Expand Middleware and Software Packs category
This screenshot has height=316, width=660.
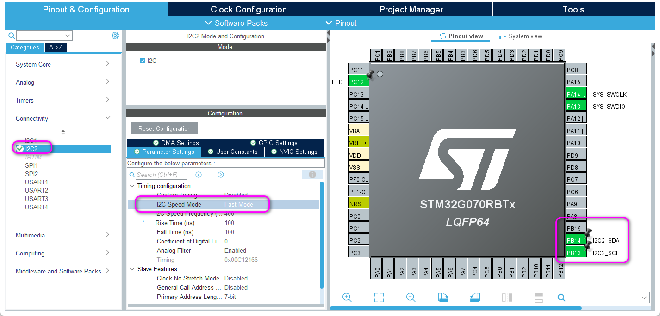tap(63, 271)
